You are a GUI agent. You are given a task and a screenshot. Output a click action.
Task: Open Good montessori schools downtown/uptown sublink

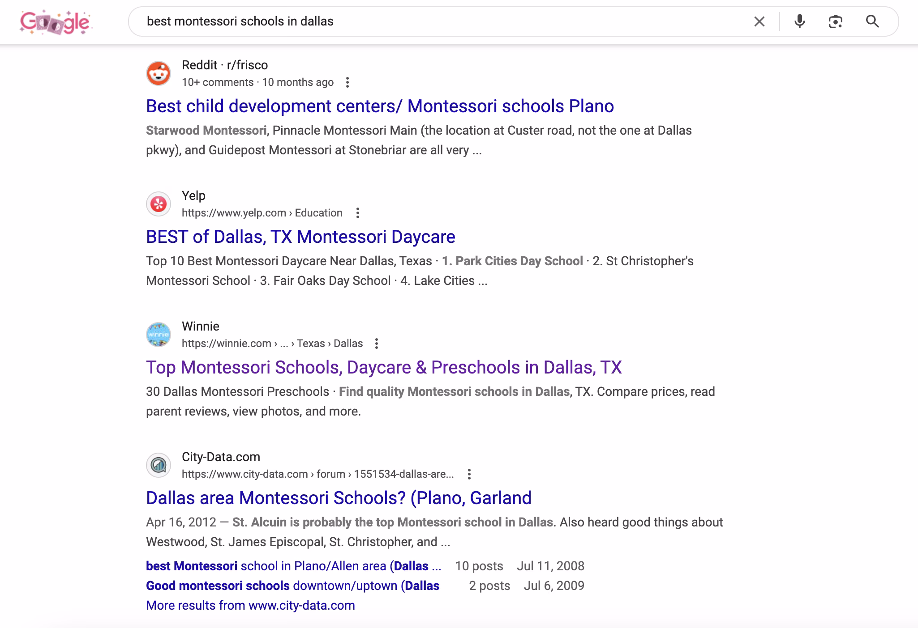tap(292, 586)
